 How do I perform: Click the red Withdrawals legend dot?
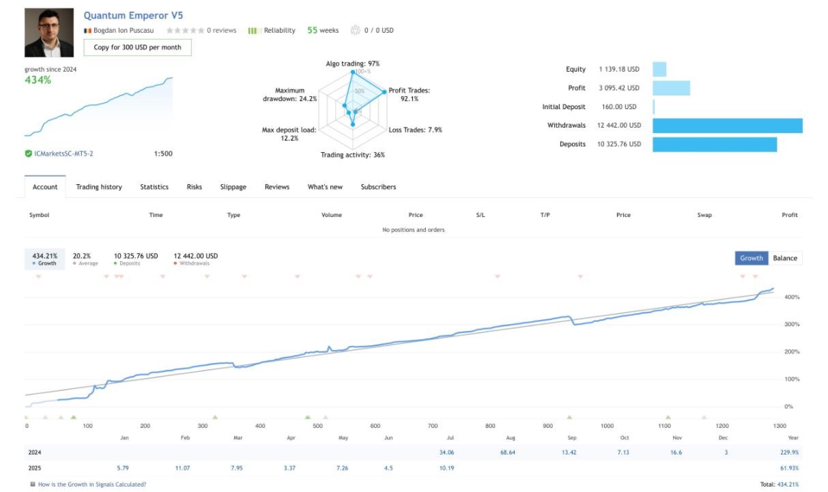tap(175, 263)
